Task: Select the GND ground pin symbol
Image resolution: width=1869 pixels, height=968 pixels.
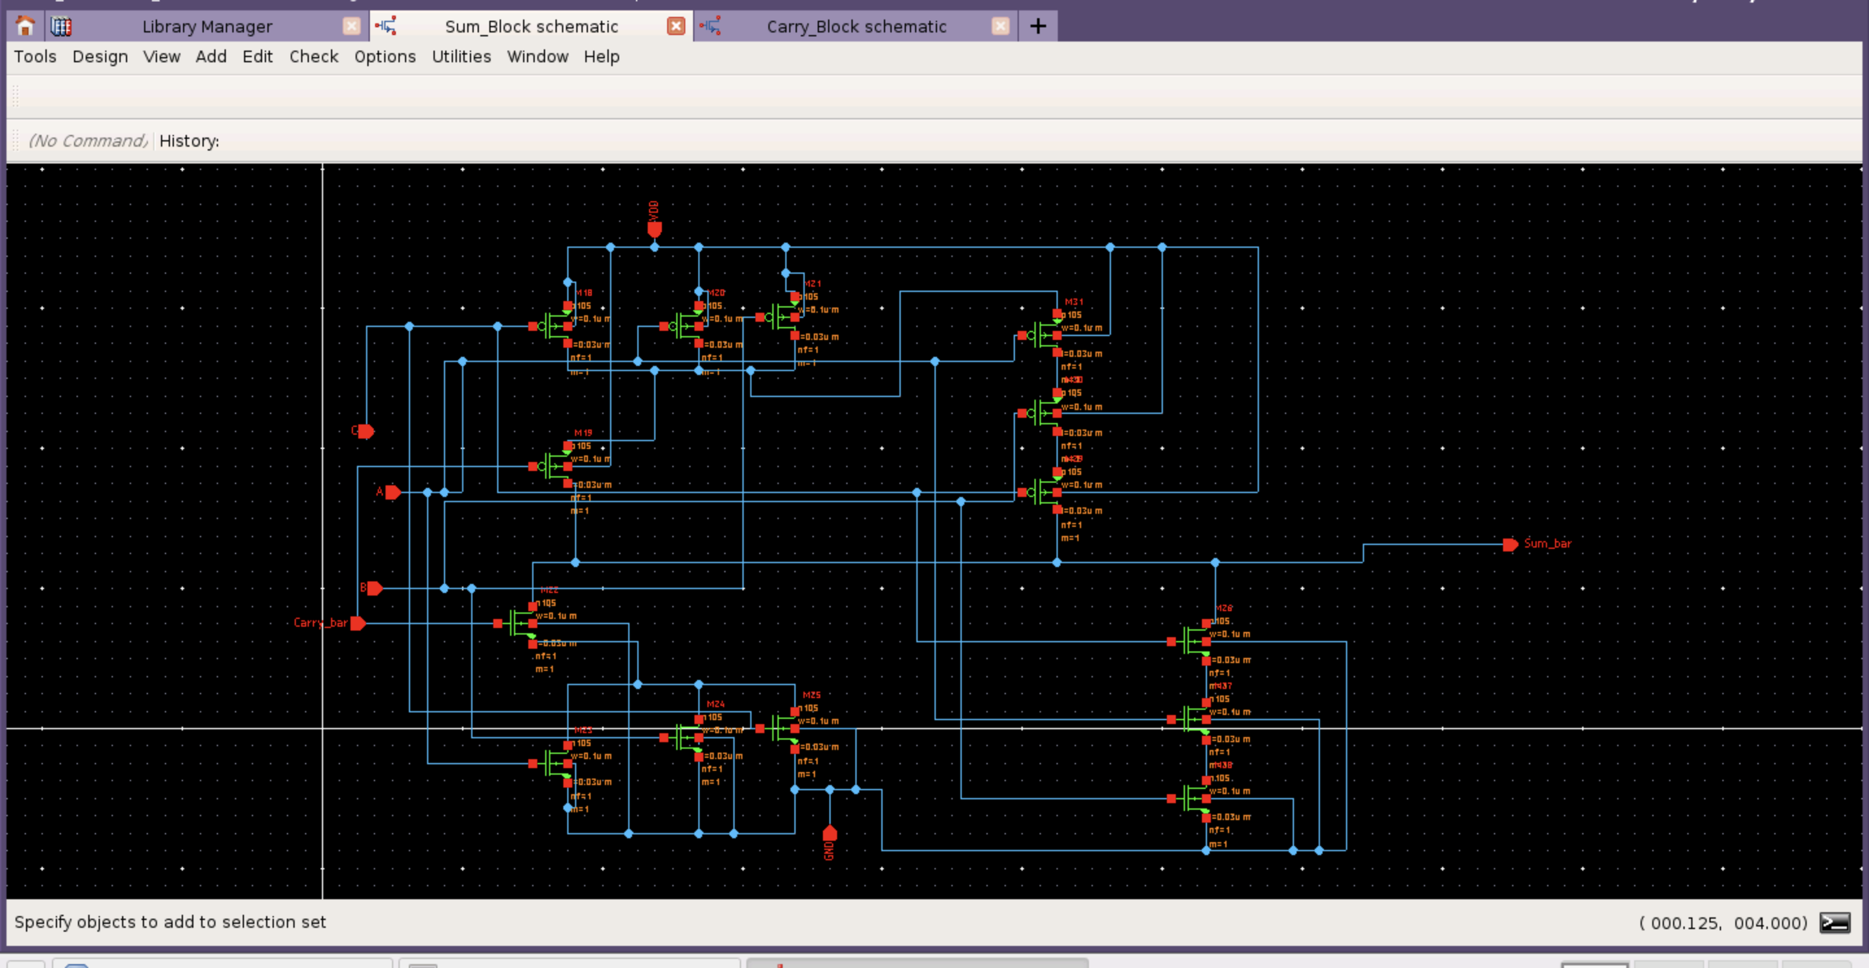Action: tap(829, 834)
